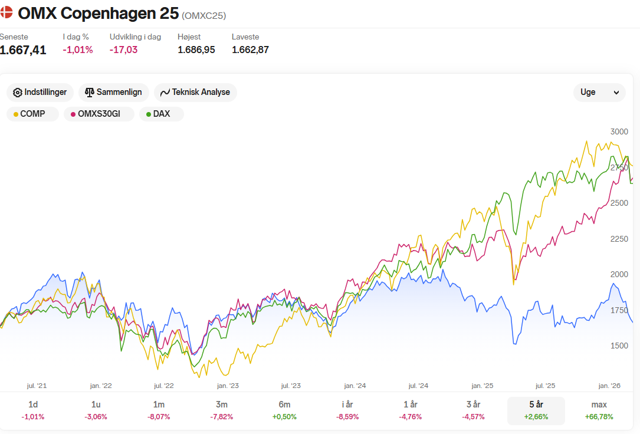Toggle the OMXS30GI comparison chip

[99, 114]
